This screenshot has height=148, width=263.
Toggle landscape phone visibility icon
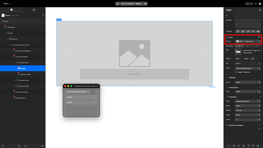click(x=248, y=31)
